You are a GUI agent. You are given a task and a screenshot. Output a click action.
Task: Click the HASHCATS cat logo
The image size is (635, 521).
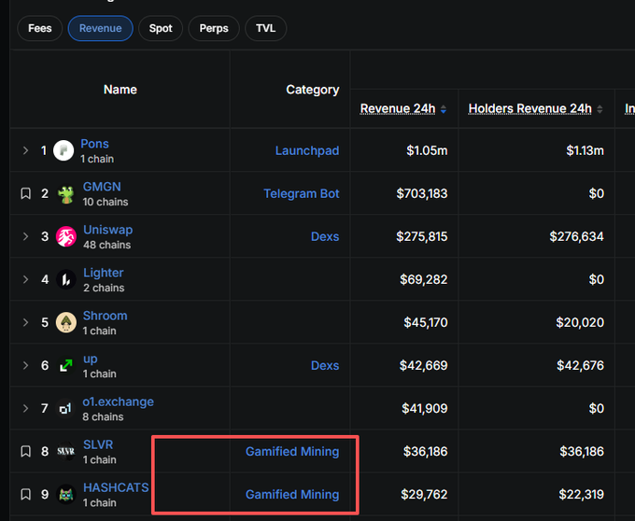coord(66,494)
